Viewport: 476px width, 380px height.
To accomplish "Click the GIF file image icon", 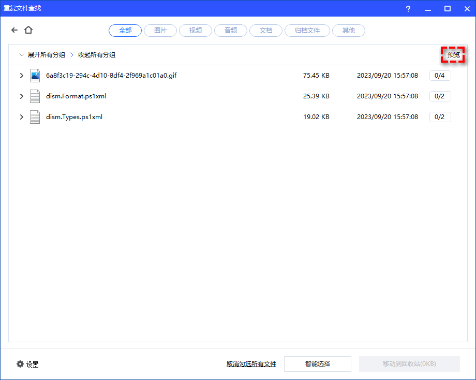I will [x=35, y=76].
